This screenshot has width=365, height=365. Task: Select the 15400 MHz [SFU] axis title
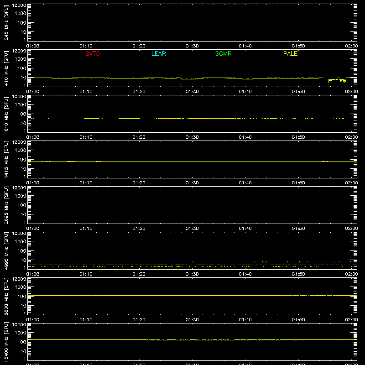point(6,342)
